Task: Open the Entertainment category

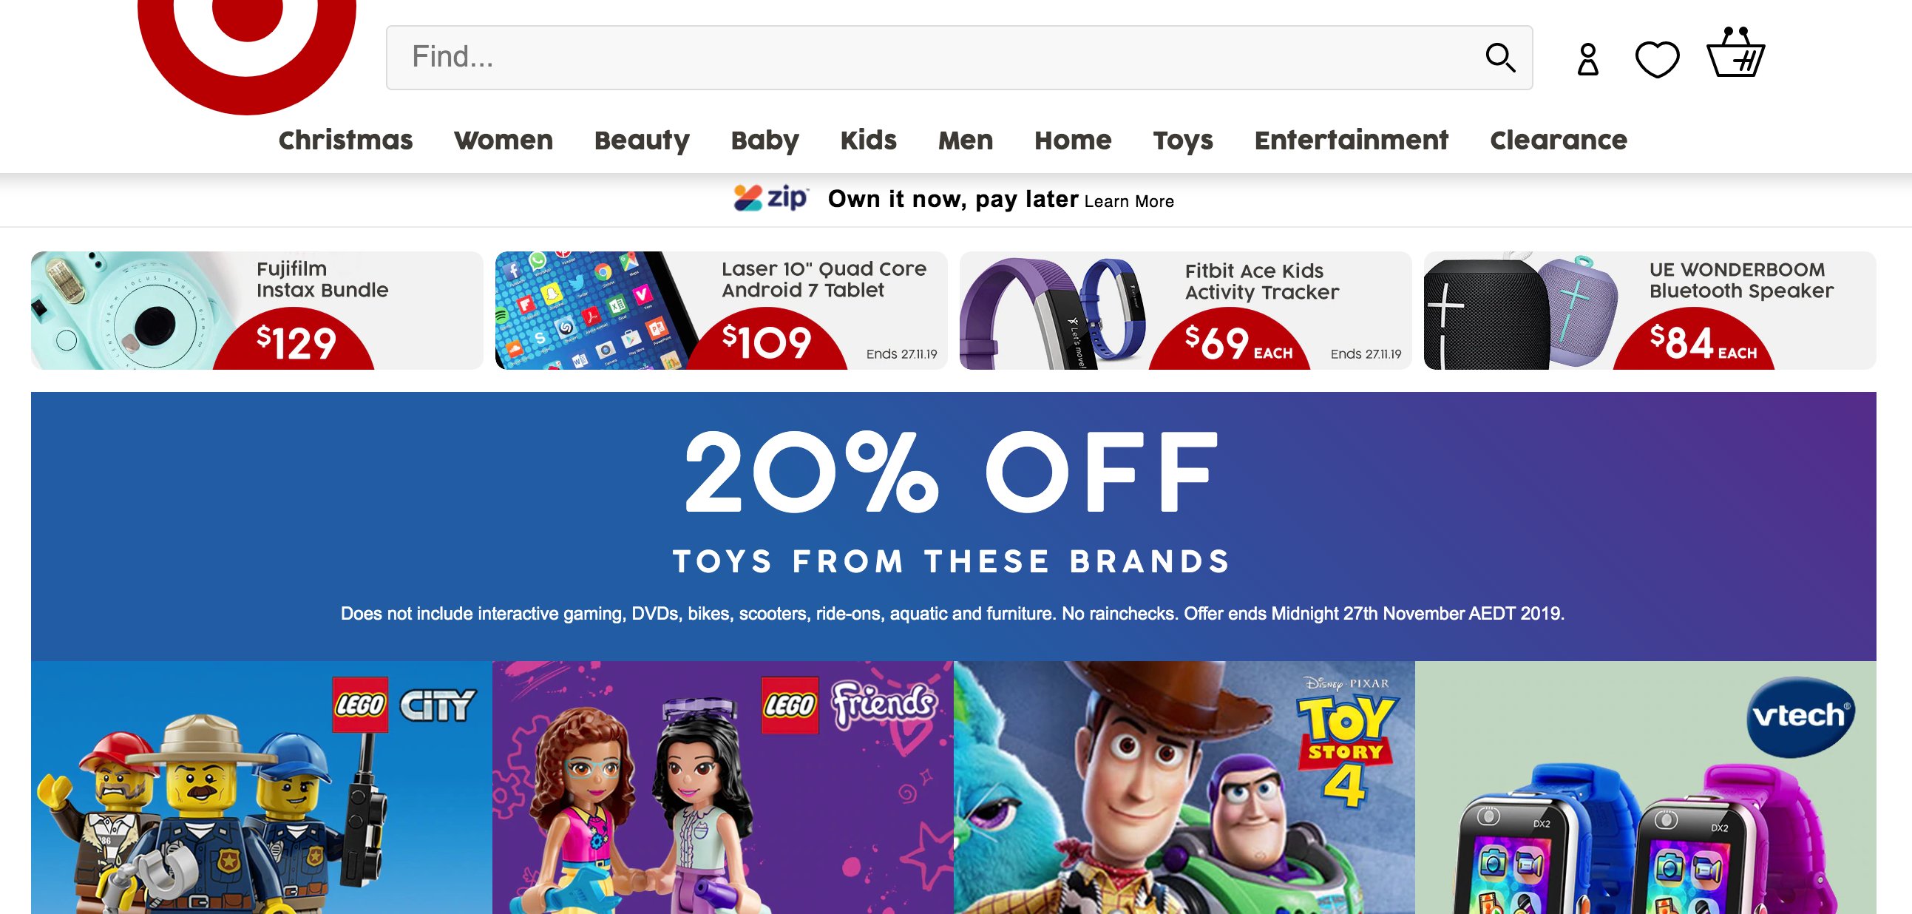Action: (x=1351, y=141)
